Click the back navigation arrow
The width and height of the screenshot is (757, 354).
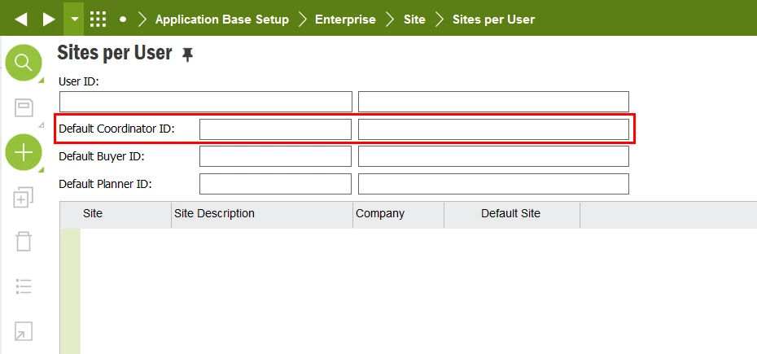point(21,20)
